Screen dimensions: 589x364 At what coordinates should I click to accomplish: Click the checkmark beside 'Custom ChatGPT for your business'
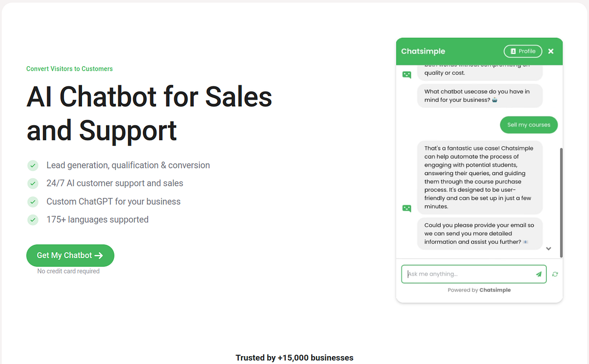click(32, 202)
